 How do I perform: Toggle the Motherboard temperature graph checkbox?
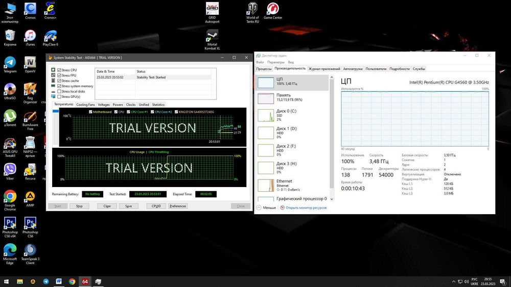click(x=90, y=112)
